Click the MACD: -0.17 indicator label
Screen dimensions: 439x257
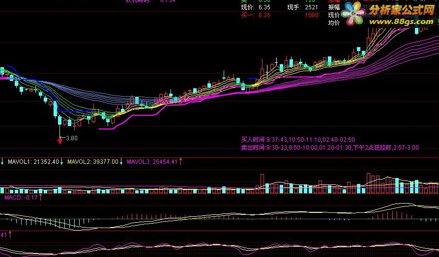[x=21, y=198]
